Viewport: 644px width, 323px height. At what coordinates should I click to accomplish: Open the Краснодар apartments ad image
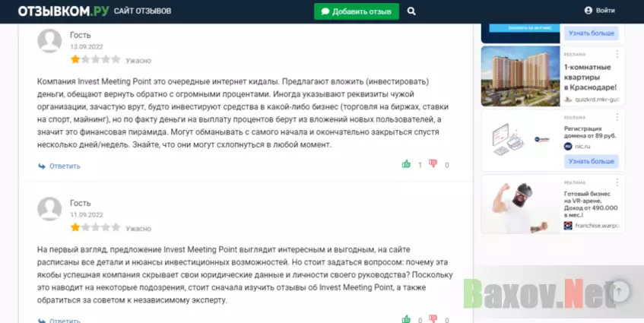point(520,76)
